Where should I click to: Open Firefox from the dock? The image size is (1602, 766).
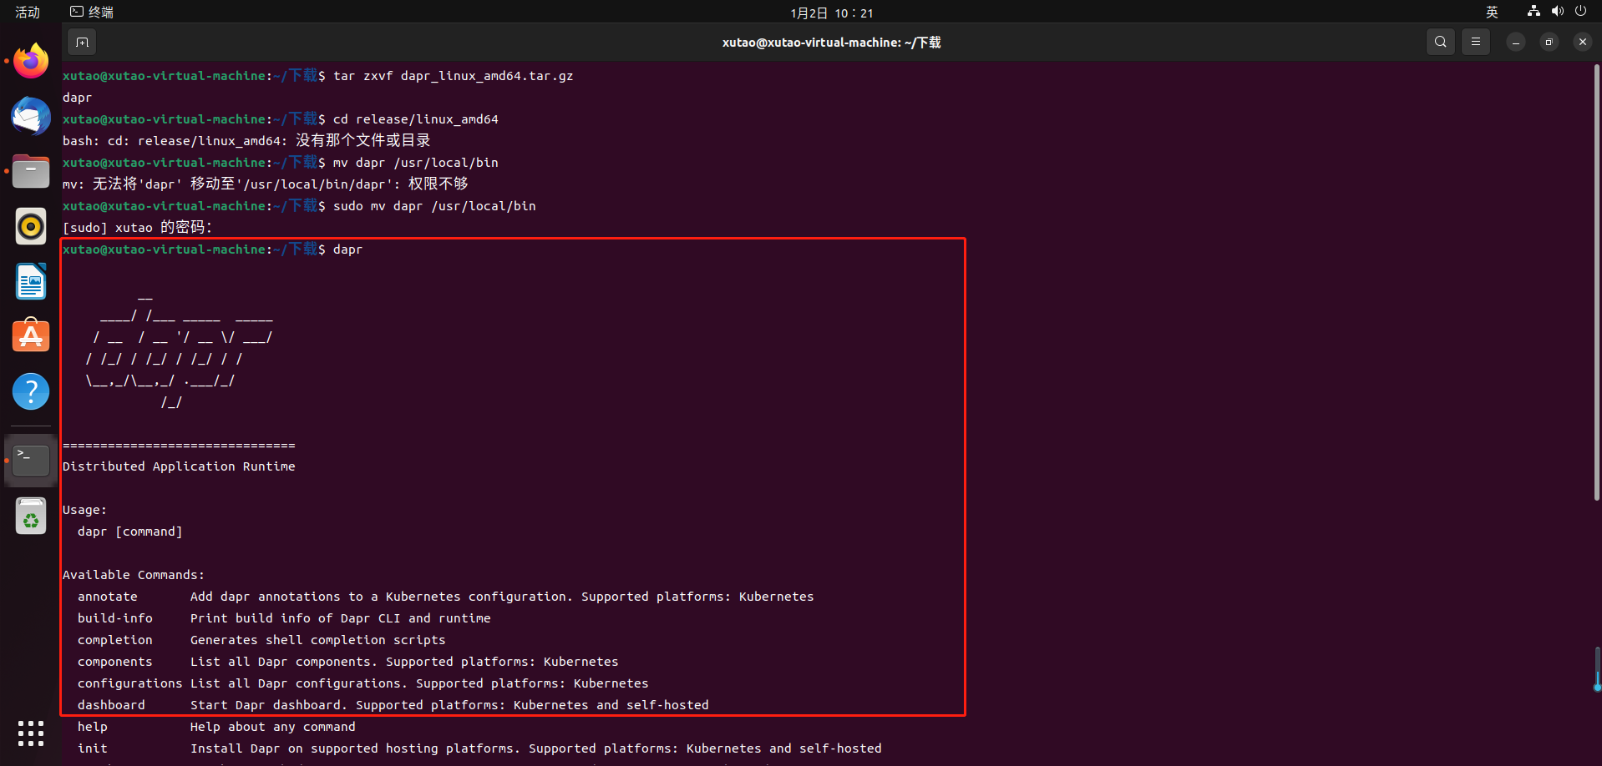tap(31, 61)
